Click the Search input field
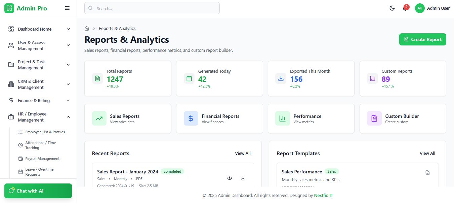The width and height of the screenshot is (454, 203). point(152,8)
